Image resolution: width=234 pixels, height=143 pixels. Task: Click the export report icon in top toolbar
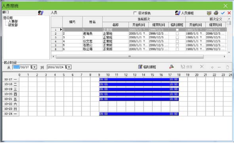209,13
